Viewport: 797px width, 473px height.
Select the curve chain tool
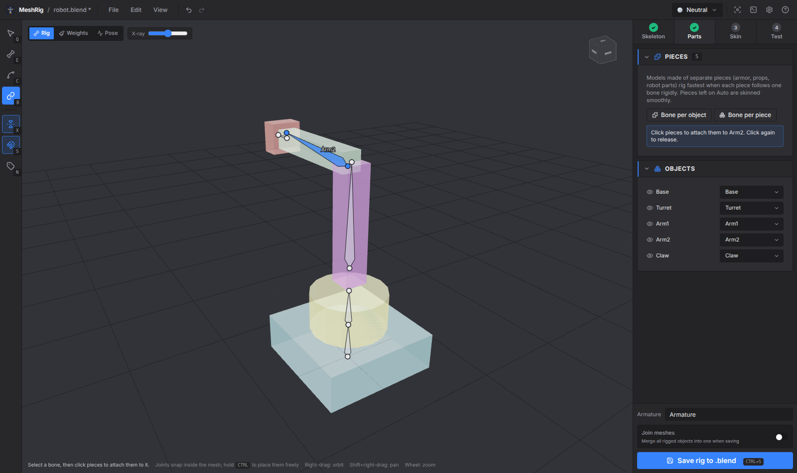(x=10, y=75)
